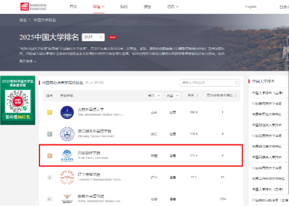This screenshot has height=206, width=289.
Task: Sort by 民办本科排名 column arrows
Action: click(x=236, y=96)
